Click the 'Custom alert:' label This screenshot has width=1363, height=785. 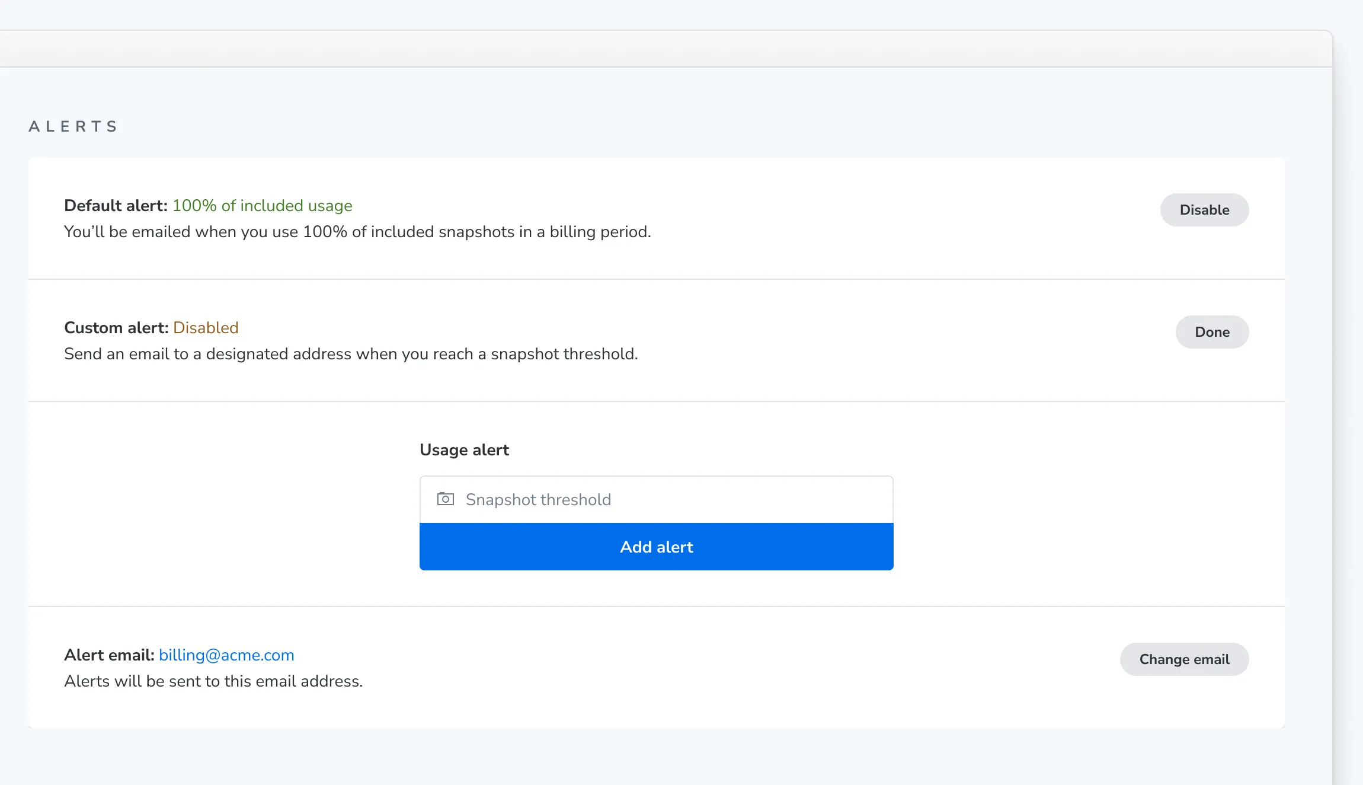click(116, 327)
